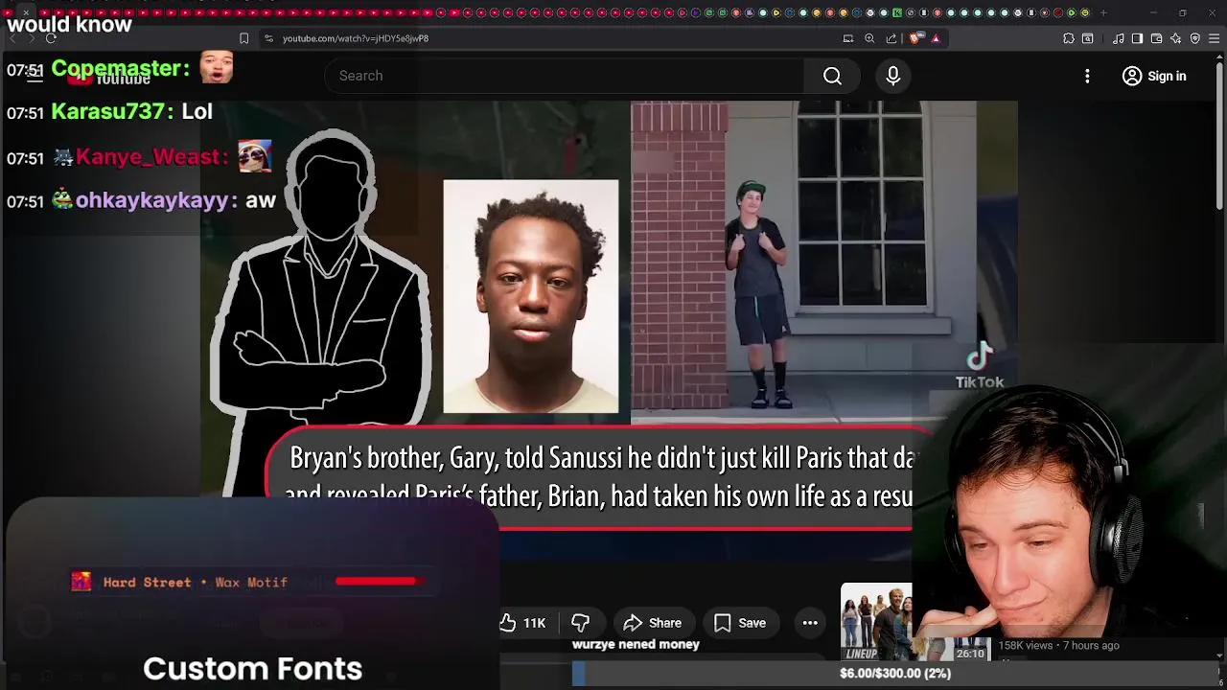Open the Brave Shields lion icon

pos(915,38)
